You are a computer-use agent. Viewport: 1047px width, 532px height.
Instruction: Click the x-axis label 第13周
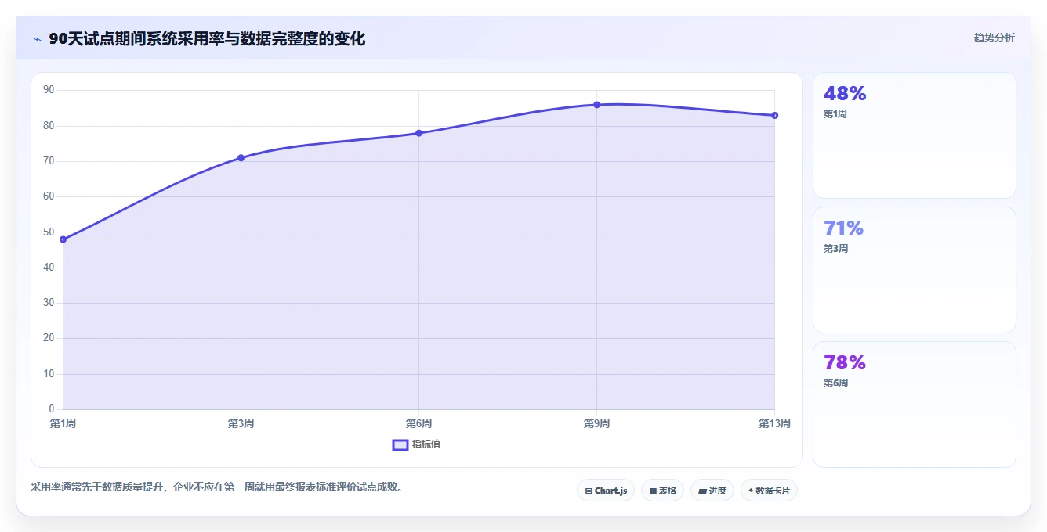coord(774,423)
